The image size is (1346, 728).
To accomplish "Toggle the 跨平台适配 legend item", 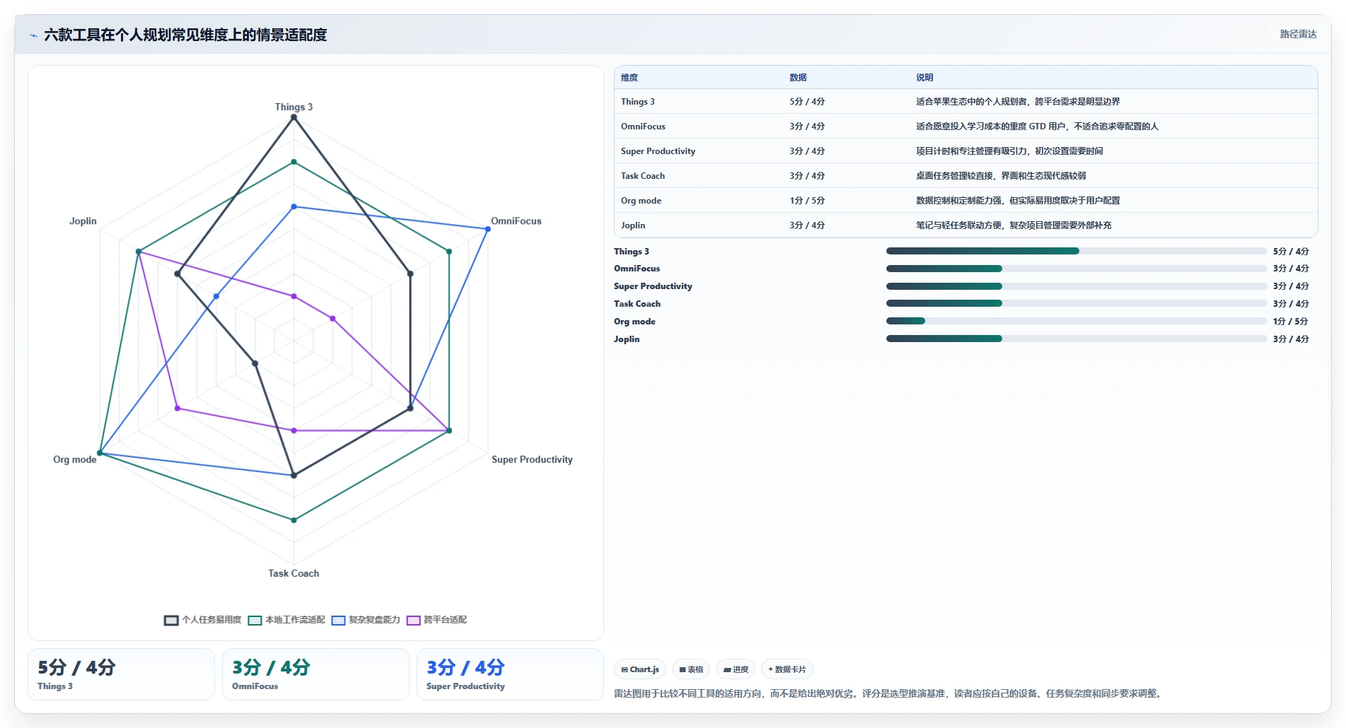I will [436, 620].
